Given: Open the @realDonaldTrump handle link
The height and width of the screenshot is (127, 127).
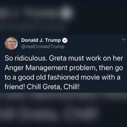Looking at the screenshot, I should click(x=43, y=47).
